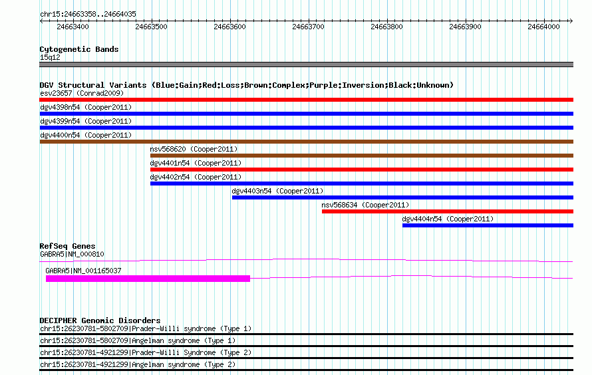Click the red esv23657 loss variant bar
Image resolution: width=592 pixels, height=375 pixels.
[x=306, y=100]
